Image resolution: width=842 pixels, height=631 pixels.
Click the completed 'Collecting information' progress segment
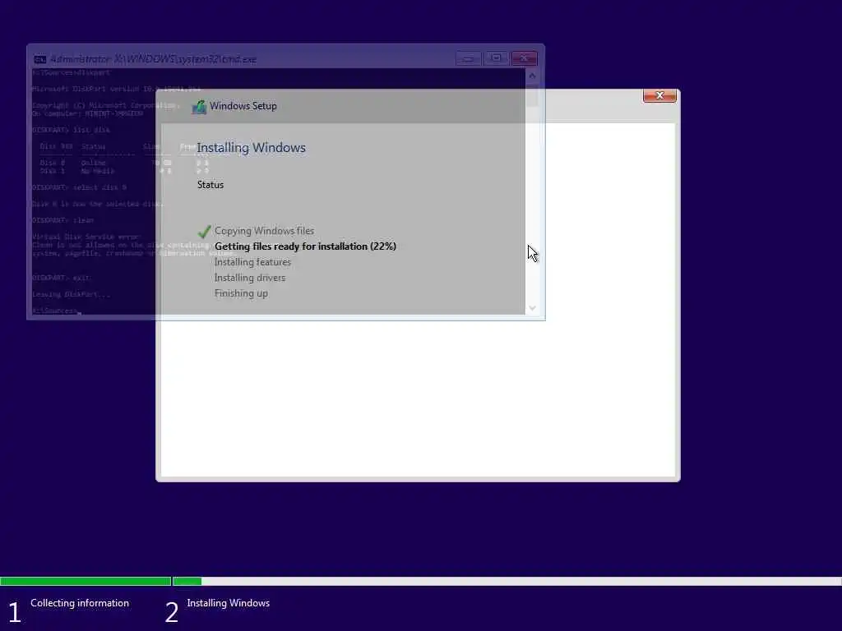pos(86,581)
